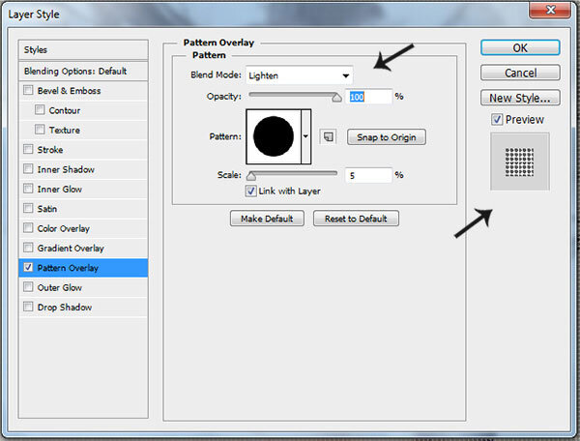This screenshot has height=441, width=580.
Task: Click the Scale percentage field
Action: click(x=368, y=175)
